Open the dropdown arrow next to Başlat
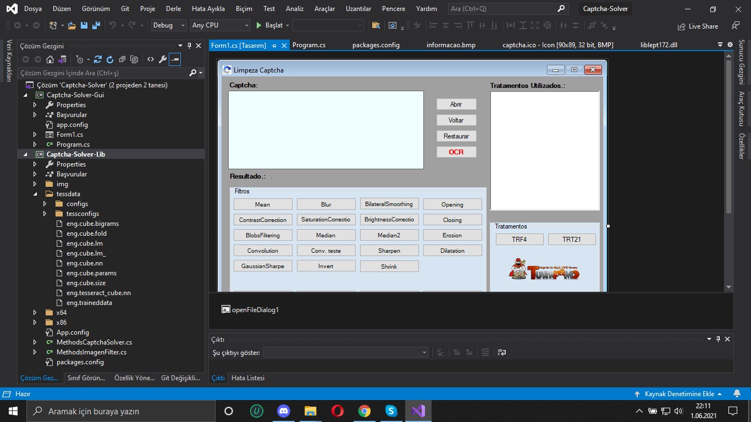Image resolution: width=751 pixels, height=422 pixels. coord(287,25)
